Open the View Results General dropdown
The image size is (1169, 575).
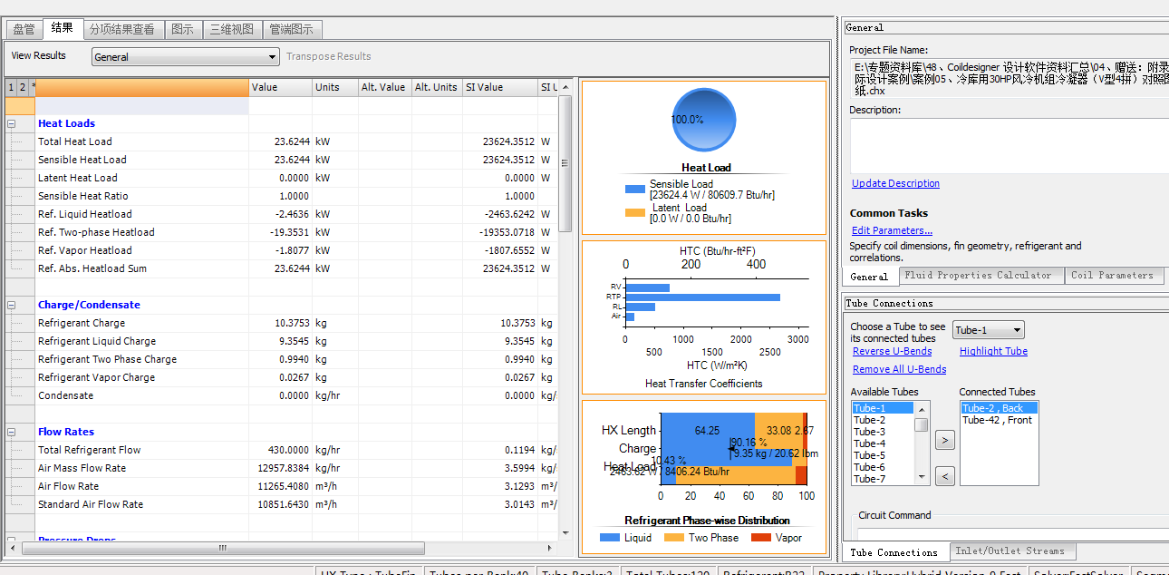click(185, 57)
